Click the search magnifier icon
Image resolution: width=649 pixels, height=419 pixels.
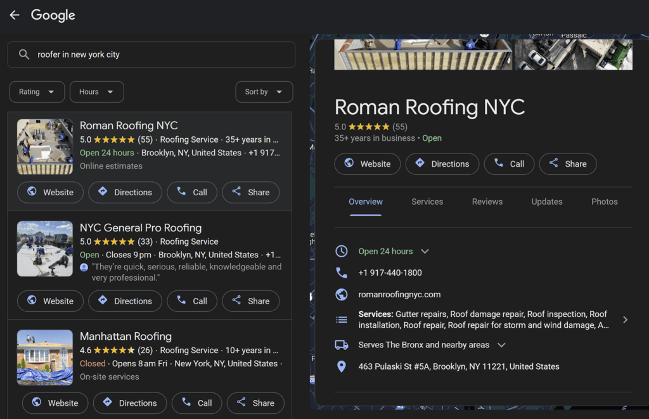[x=24, y=55]
